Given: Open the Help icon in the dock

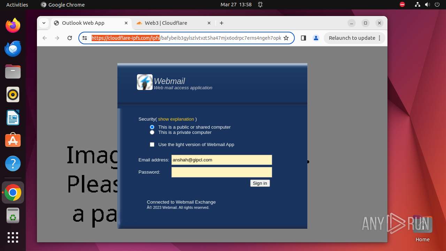Looking at the screenshot, I should pyautogui.click(x=13, y=163).
